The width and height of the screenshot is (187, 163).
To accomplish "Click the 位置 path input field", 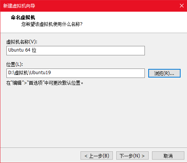I will 76,73.
